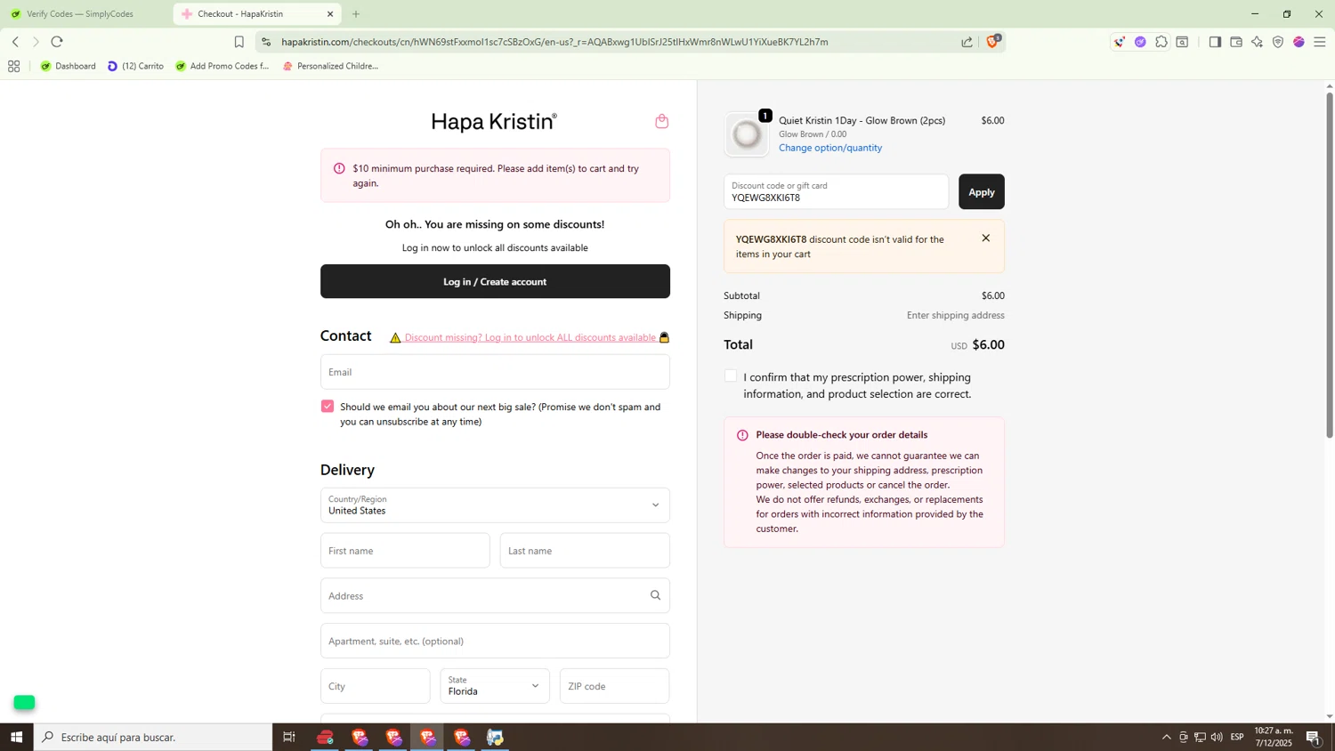Click the ESP language indicator
Image resolution: width=1335 pixels, height=751 pixels.
pyautogui.click(x=1237, y=737)
